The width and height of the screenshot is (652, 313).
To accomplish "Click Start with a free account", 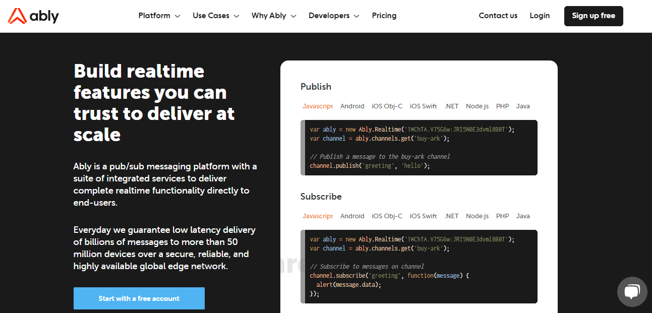I will [x=139, y=298].
